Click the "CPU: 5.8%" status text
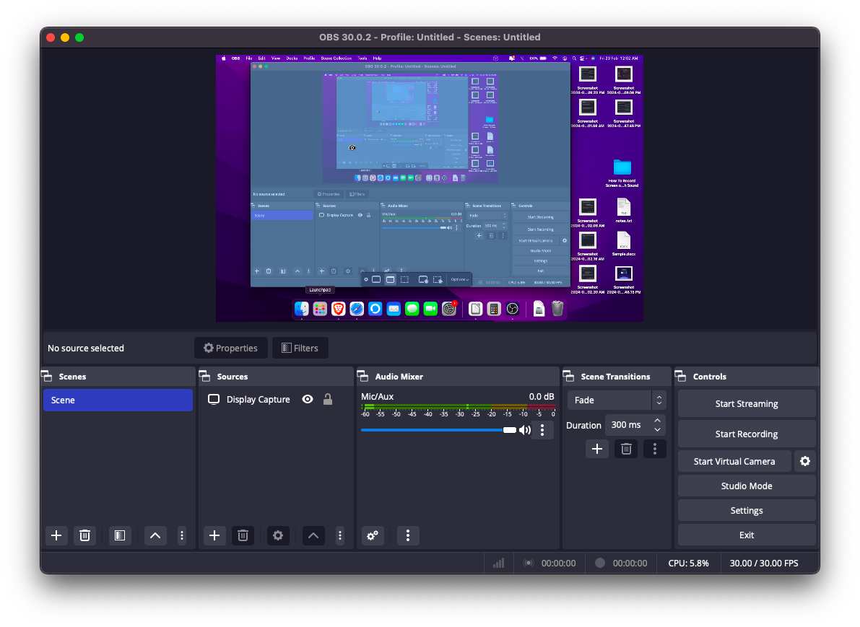 688,563
